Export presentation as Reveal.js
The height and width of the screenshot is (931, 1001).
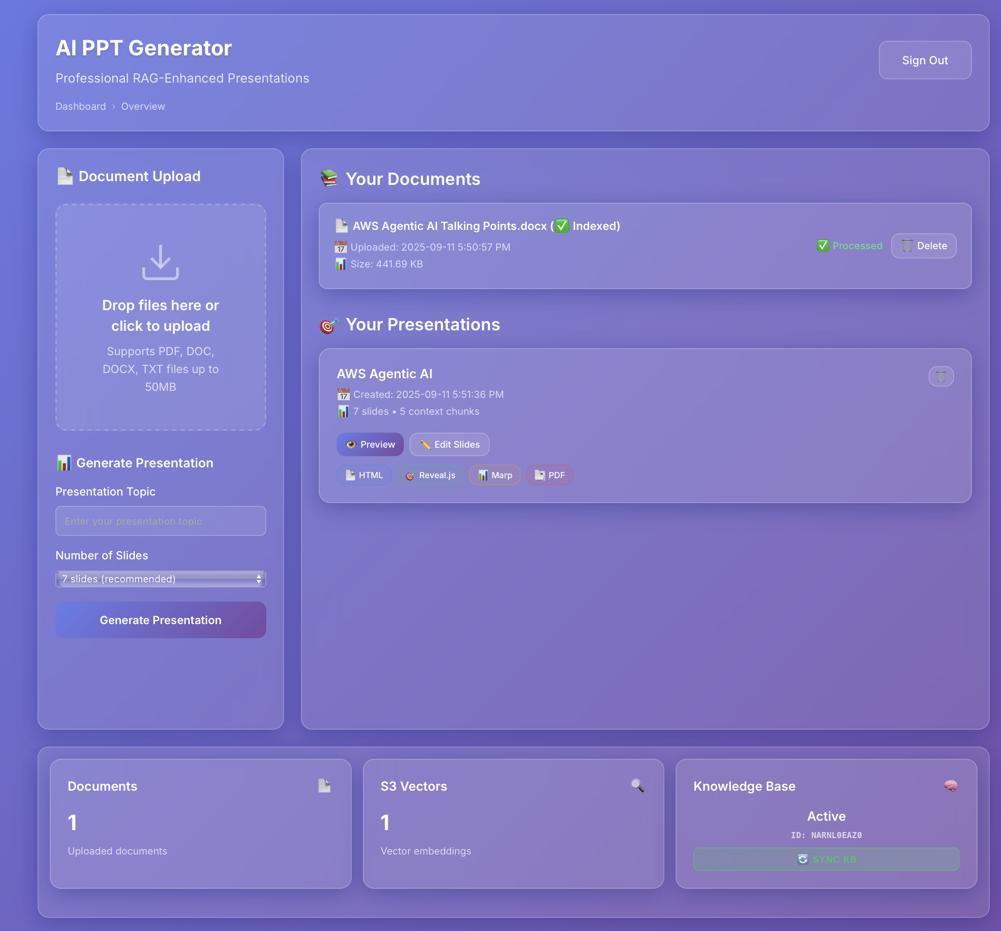[x=431, y=475]
